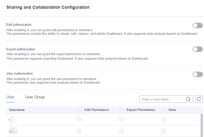The width and height of the screenshot is (204, 137).
Task: Turn on the Export Authorization switch
Action: click(197, 49)
